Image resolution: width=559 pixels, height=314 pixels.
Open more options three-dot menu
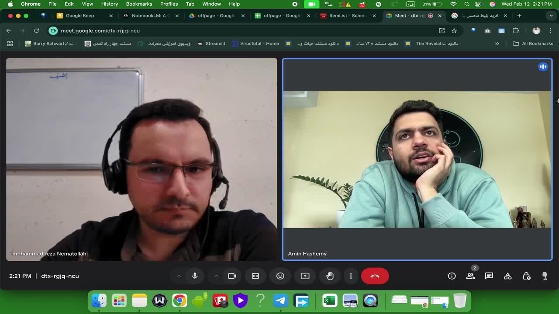[x=351, y=276]
